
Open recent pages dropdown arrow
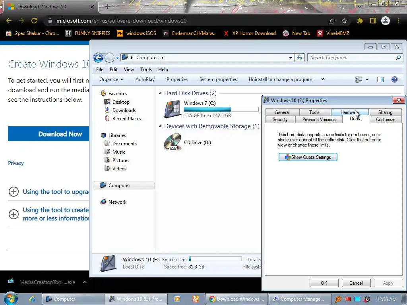(x=117, y=58)
